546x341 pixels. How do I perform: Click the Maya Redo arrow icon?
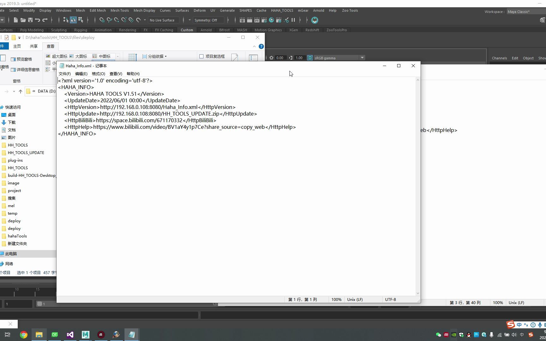tap(45, 20)
